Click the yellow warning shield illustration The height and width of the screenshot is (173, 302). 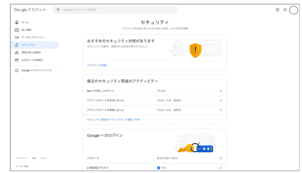(x=195, y=51)
